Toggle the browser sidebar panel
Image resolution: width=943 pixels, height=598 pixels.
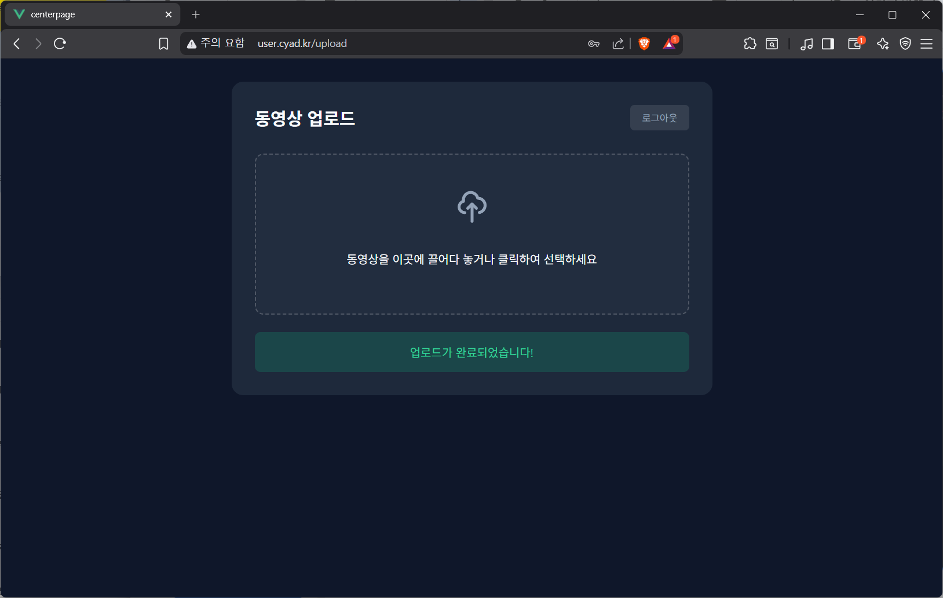point(828,43)
